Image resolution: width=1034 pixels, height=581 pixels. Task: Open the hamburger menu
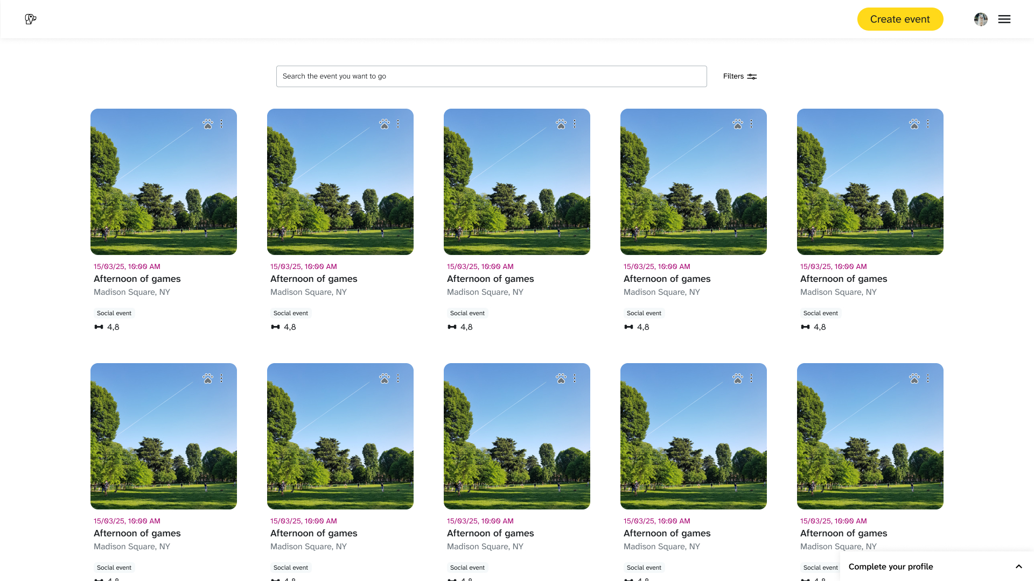(x=1004, y=19)
